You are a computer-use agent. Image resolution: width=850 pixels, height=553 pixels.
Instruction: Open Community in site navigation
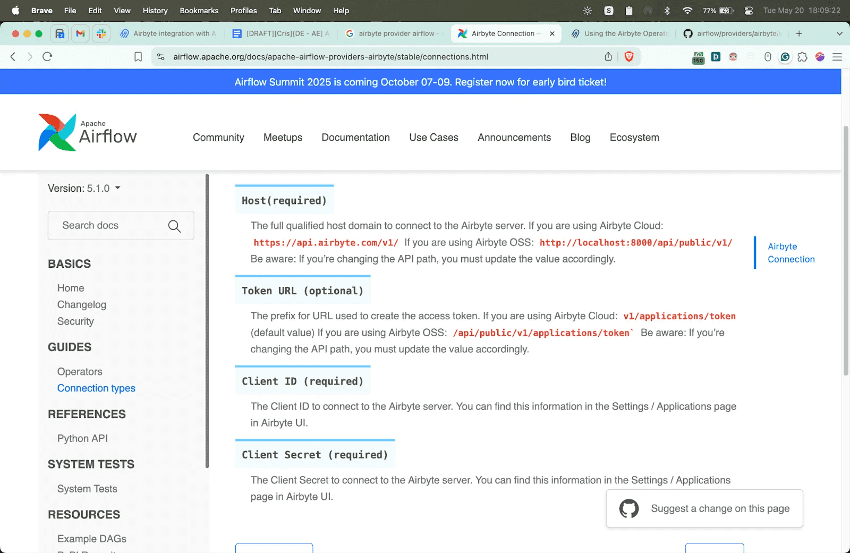218,138
